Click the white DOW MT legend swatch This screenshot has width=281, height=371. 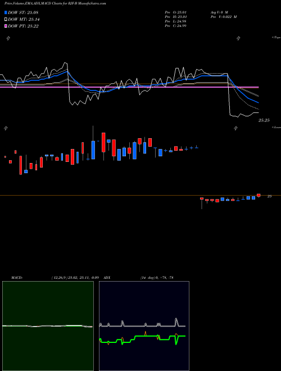click(6, 20)
